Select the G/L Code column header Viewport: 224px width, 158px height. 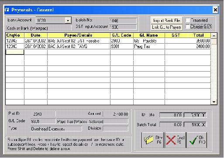pos(122,35)
